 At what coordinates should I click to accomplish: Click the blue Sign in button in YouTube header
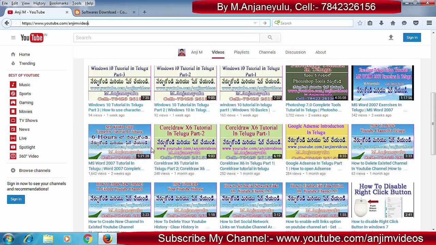[x=412, y=37]
